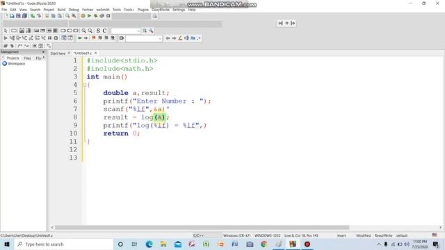Click the Redo toolbar icon
Screen dimensions: 445x250
(x=39, y=16)
